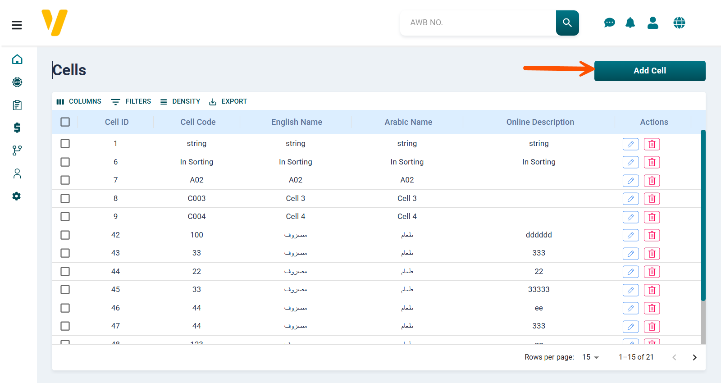
Task: Click the globe language icon
Action: pyautogui.click(x=679, y=23)
